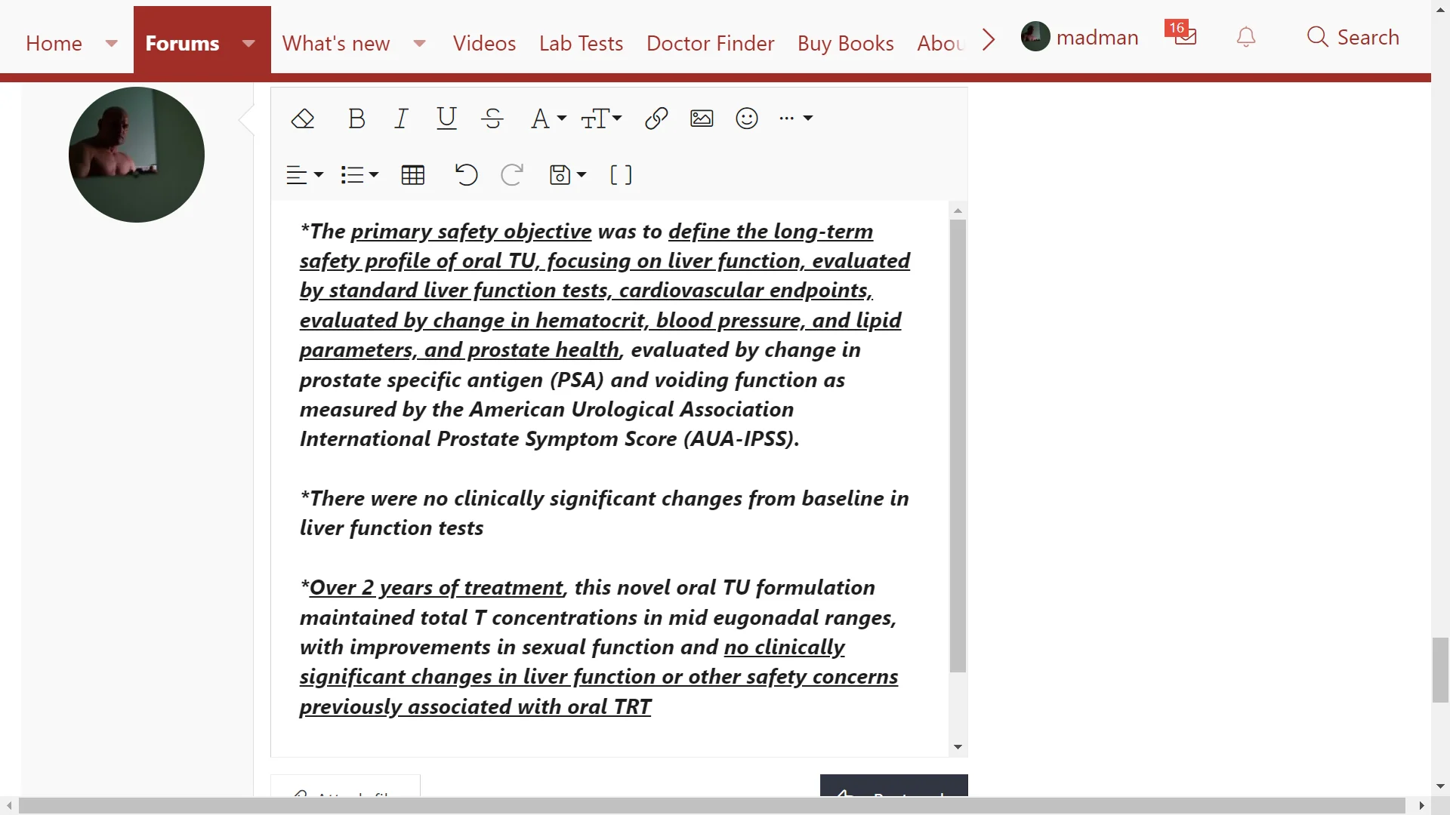Insert a table in the editor
This screenshot has width=1450, height=815.
point(413,175)
